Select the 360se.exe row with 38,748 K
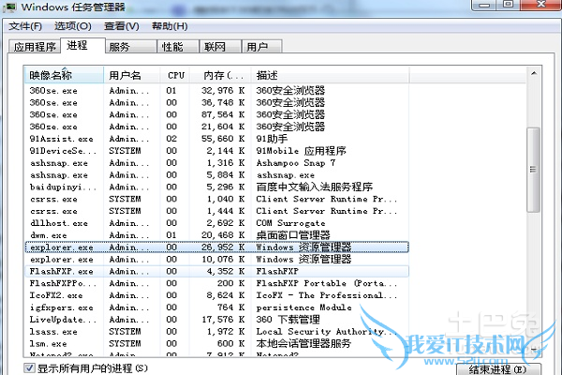This screenshot has height=375, width=562. [x=217, y=102]
